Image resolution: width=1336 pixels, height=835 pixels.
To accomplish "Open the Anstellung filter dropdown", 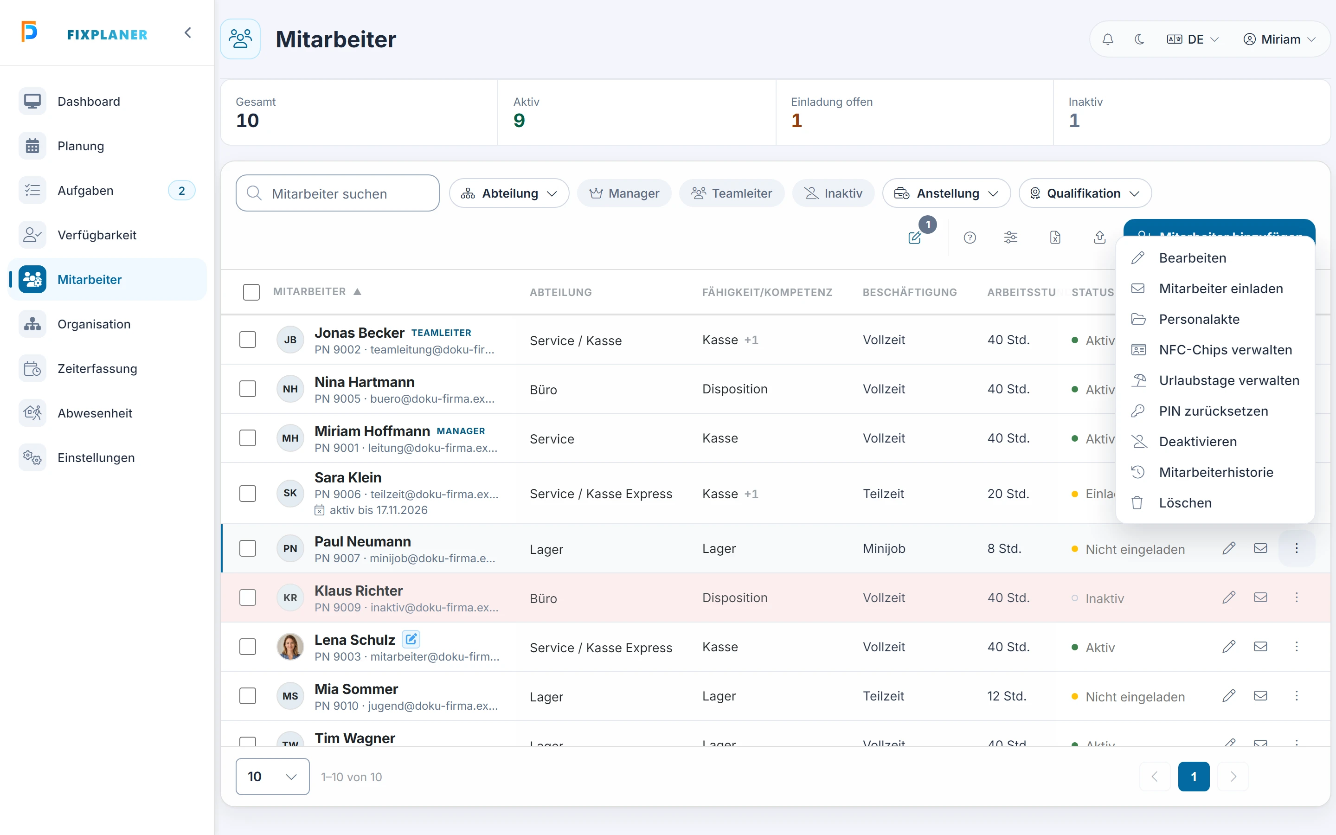I will coord(946,193).
